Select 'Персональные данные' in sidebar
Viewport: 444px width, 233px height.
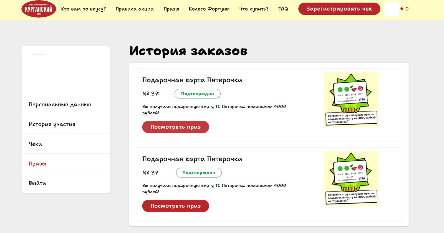point(60,105)
